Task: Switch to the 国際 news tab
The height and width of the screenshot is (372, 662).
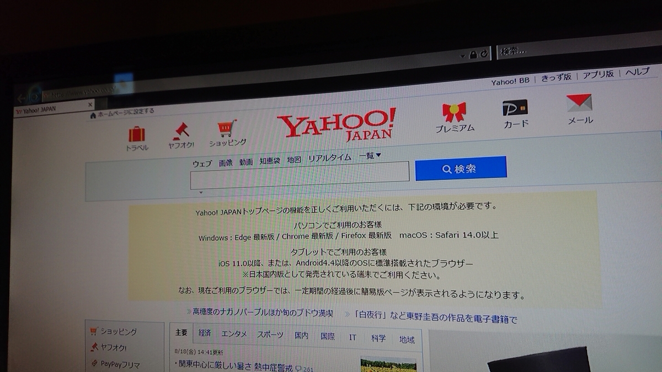Action: (328, 336)
